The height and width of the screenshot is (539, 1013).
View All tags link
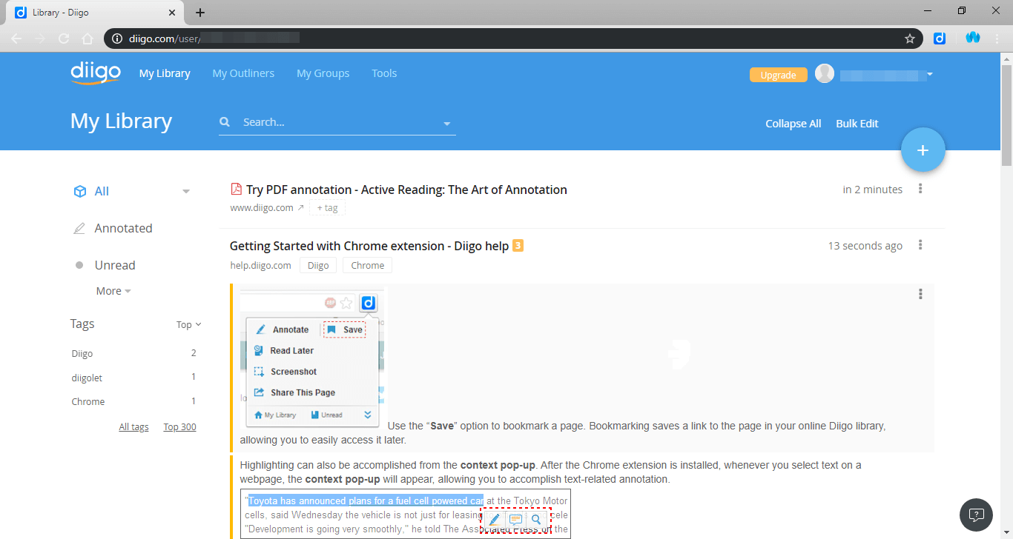tap(133, 427)
